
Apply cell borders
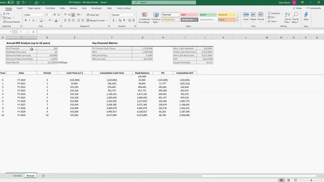pos(42,20)
